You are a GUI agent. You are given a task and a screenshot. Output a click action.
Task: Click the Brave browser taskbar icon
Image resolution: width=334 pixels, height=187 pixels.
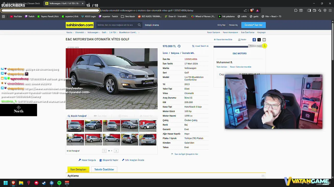pyautogui.click(x=13, y=183)
